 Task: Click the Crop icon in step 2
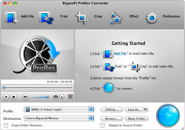pos(135,67)
